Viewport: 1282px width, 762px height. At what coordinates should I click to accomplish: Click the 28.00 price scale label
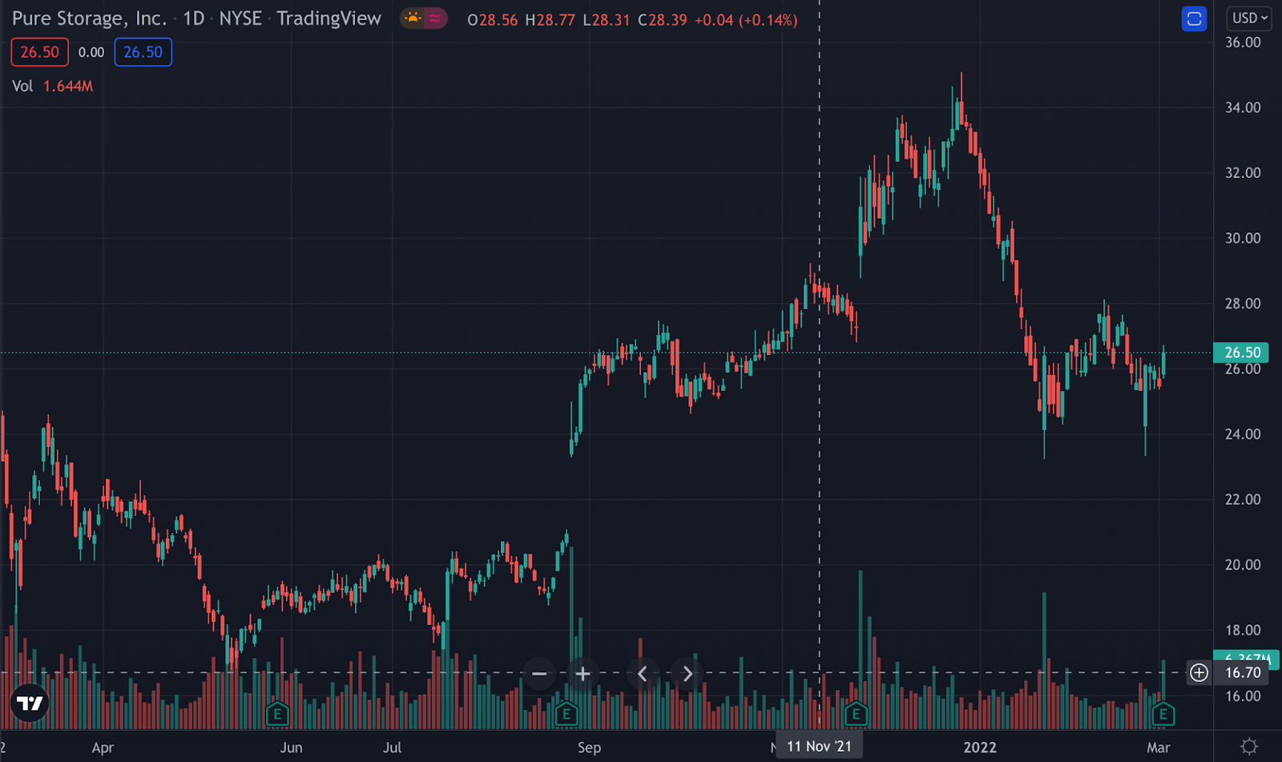click(1243, 304)
